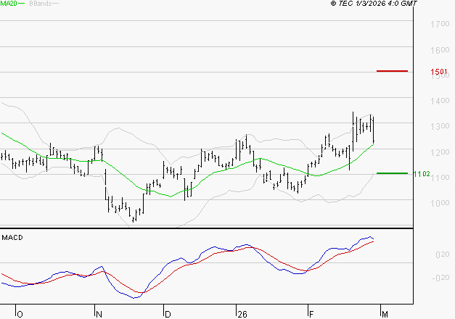This screenshot has height=319, width=455.
Task: Click the 1400 price axis label
Action: click(440, 101)
